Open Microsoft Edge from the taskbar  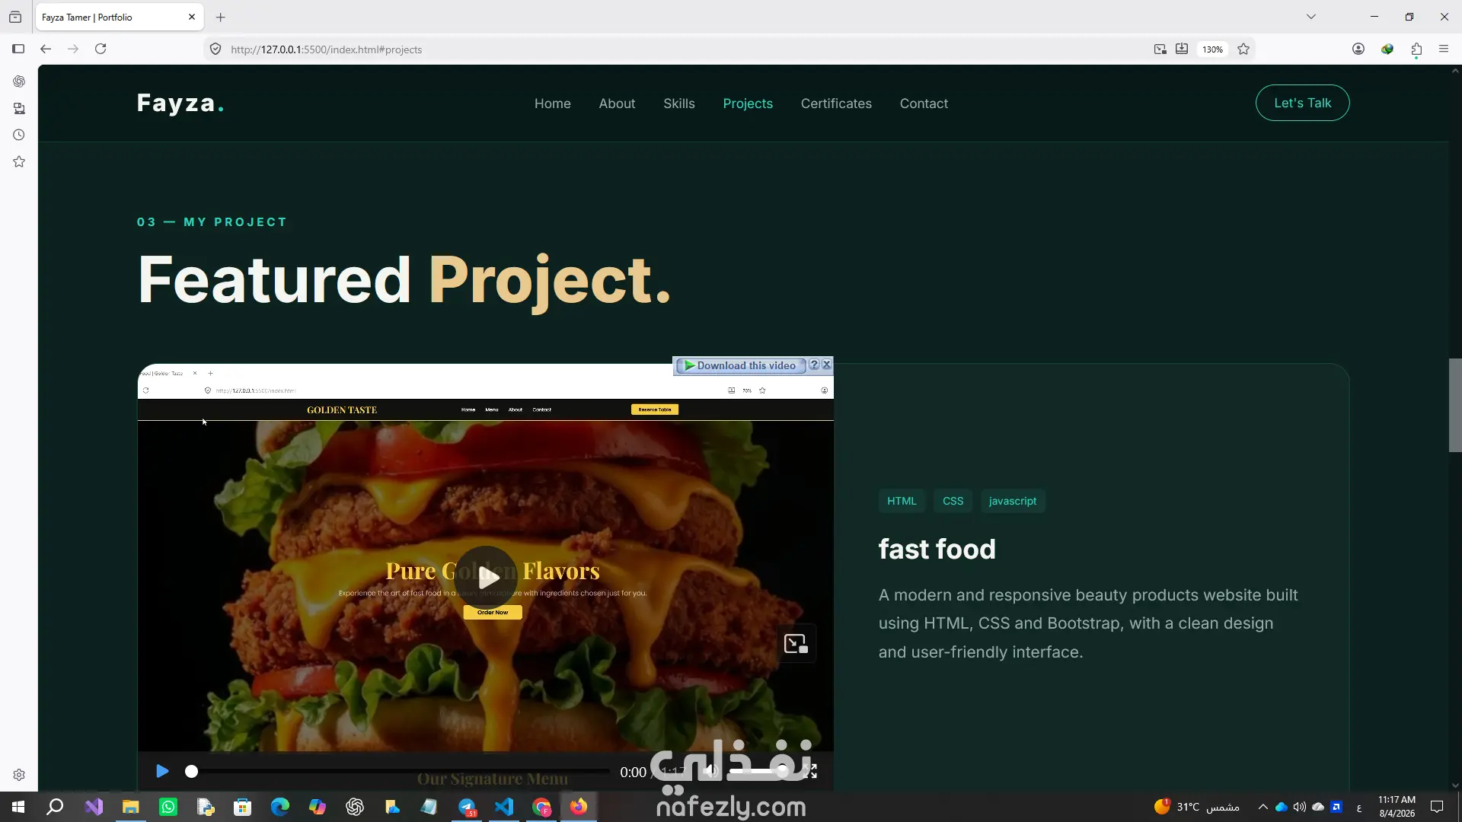click(280, 807)
